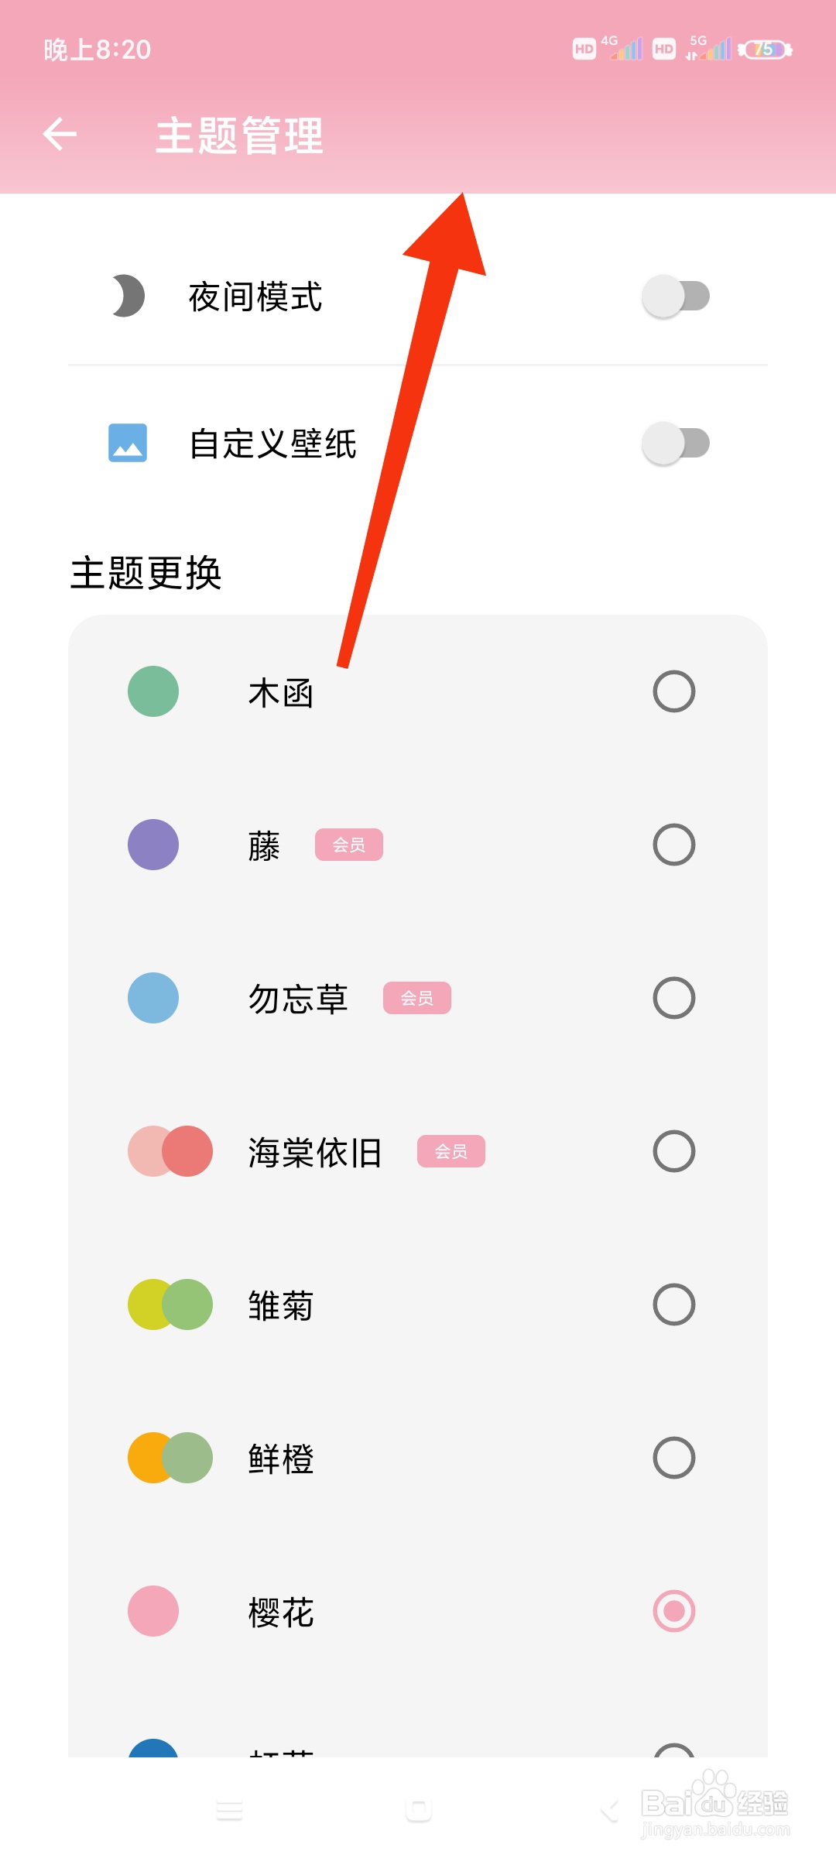Tap the 樱花 theme label
The width and height of the screenshot is (836, 1858).
(281, 1612)
